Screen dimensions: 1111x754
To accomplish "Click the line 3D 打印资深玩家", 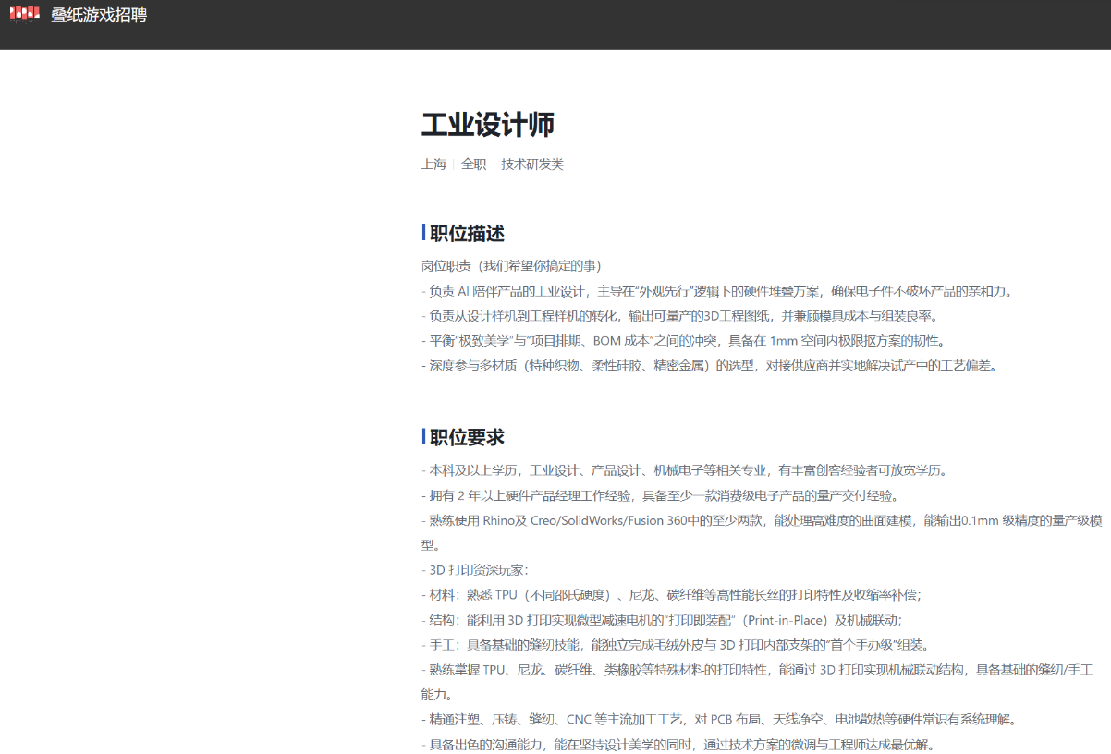I will pyautogui.click(x=475, y=570).
